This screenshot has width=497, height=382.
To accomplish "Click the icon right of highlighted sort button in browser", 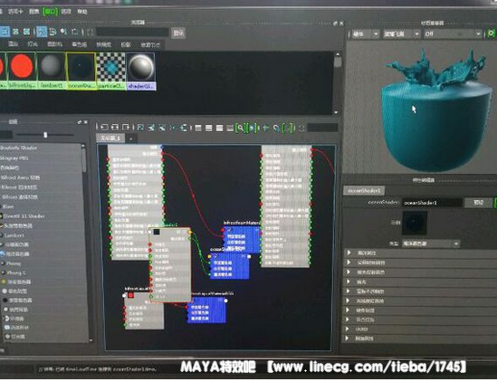I will click(53, 32).
